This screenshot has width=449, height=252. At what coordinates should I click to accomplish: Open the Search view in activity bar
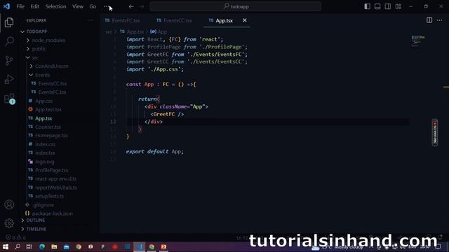click(9, 41)
